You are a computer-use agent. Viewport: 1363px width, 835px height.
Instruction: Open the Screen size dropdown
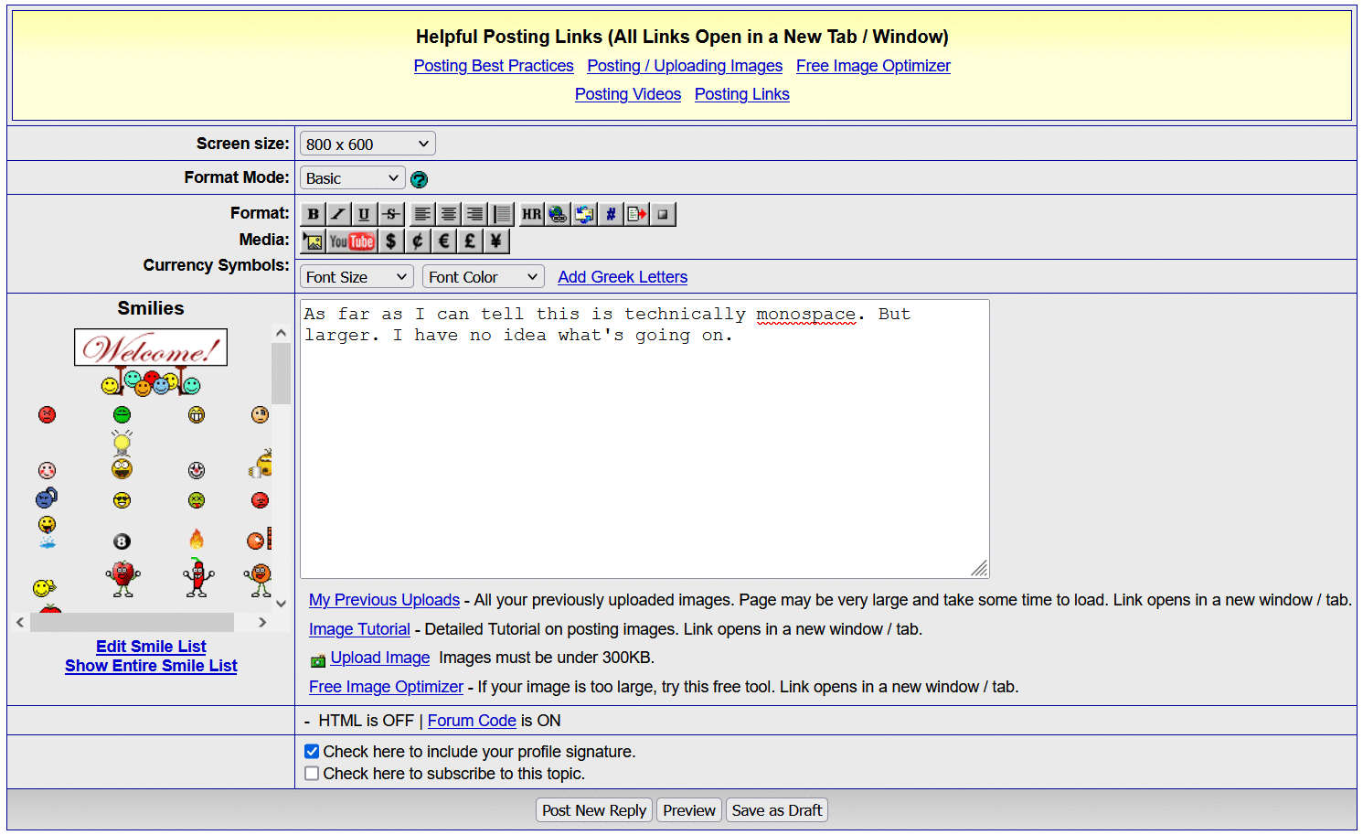coord(367,145)
